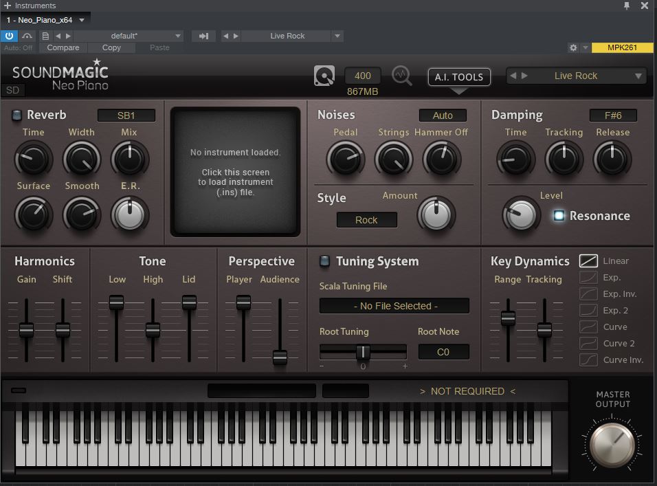
Task: Click the Paste button
Action: (159, 47)
